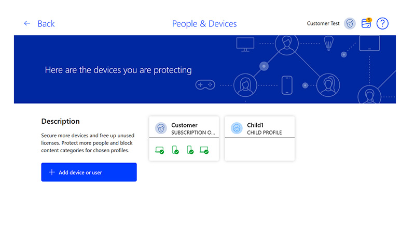Screen dimensions: 415x233
Task: Click the Child1 profile avatar
Action: 237,128
